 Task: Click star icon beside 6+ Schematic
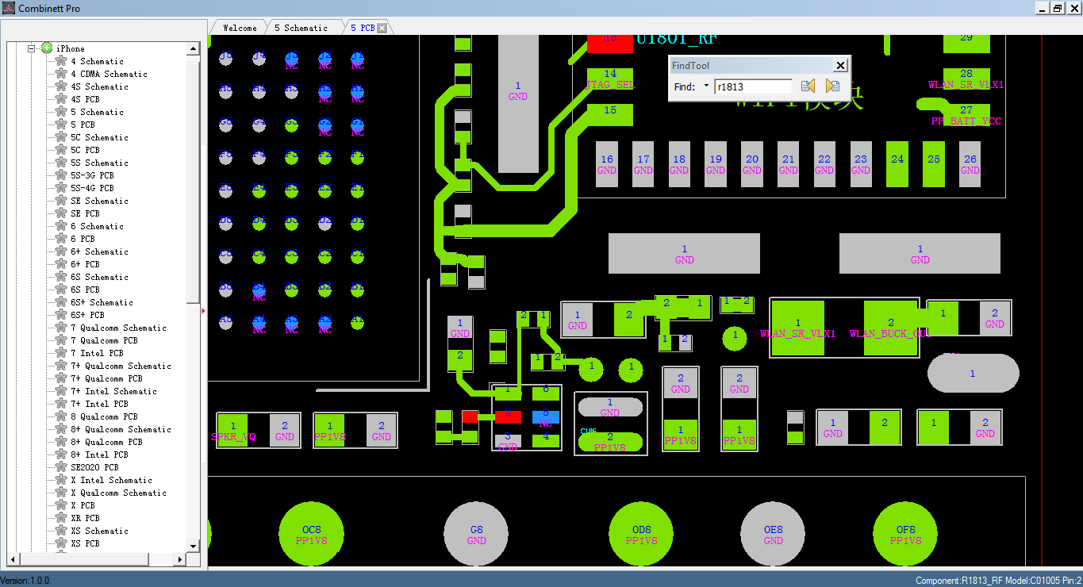pos(61,251)
